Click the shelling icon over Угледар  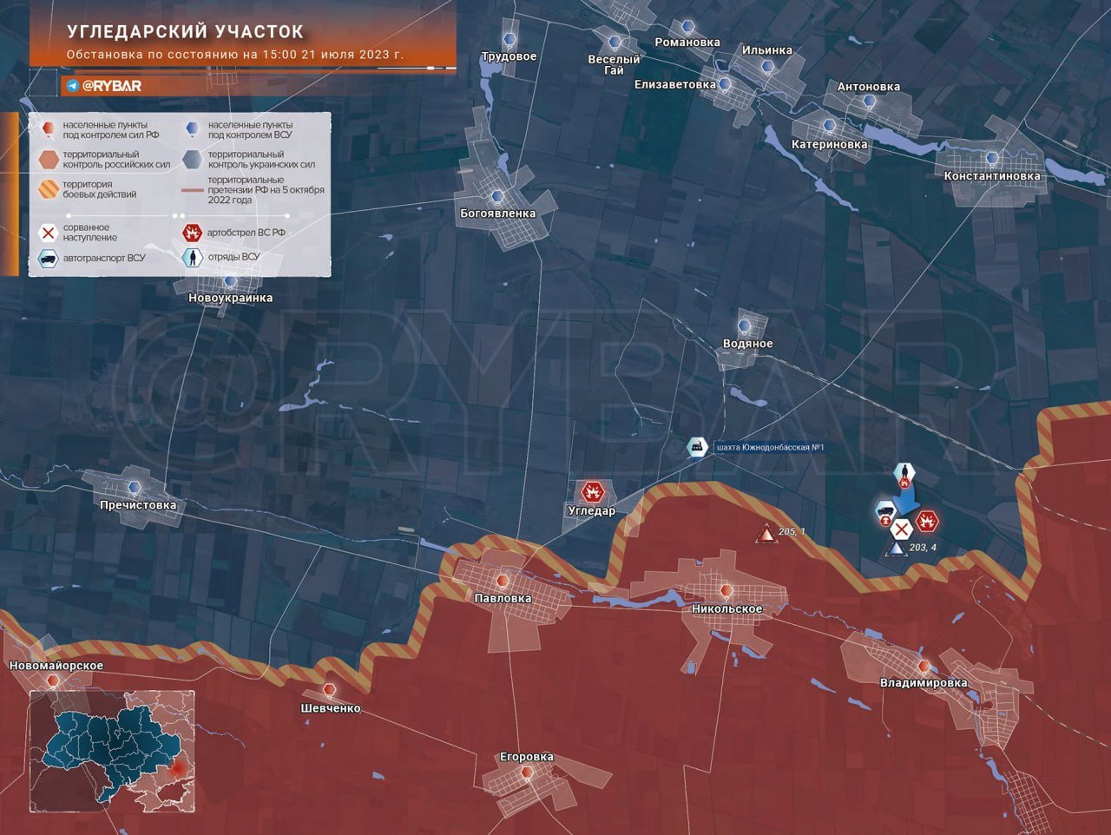tap(593, 492)
